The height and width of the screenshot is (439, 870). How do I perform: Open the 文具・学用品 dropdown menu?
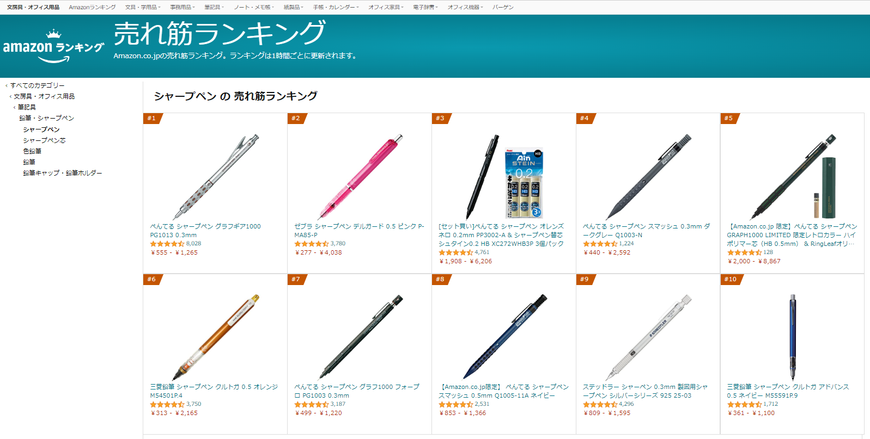[x=142, y=7]
